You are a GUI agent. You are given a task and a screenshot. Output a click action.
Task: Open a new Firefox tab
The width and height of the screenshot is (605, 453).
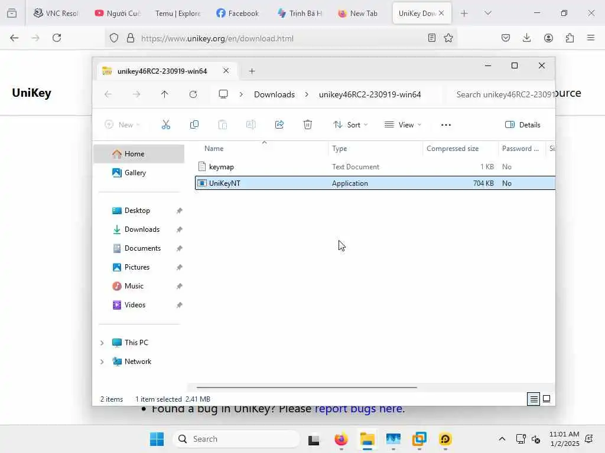point(464,13)
